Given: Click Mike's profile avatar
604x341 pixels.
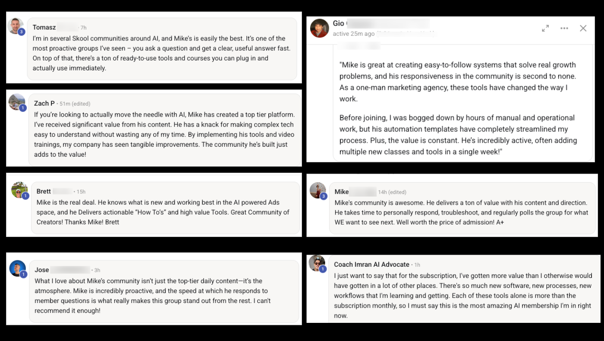Looking at the screenshot, I should pyautogui.click(x=318, y=190).
